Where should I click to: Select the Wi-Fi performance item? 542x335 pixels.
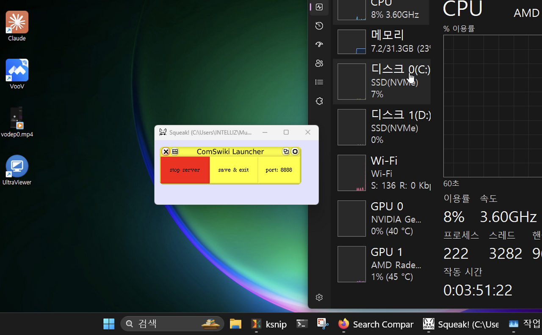pyautogui.click(x=382, y=173)
